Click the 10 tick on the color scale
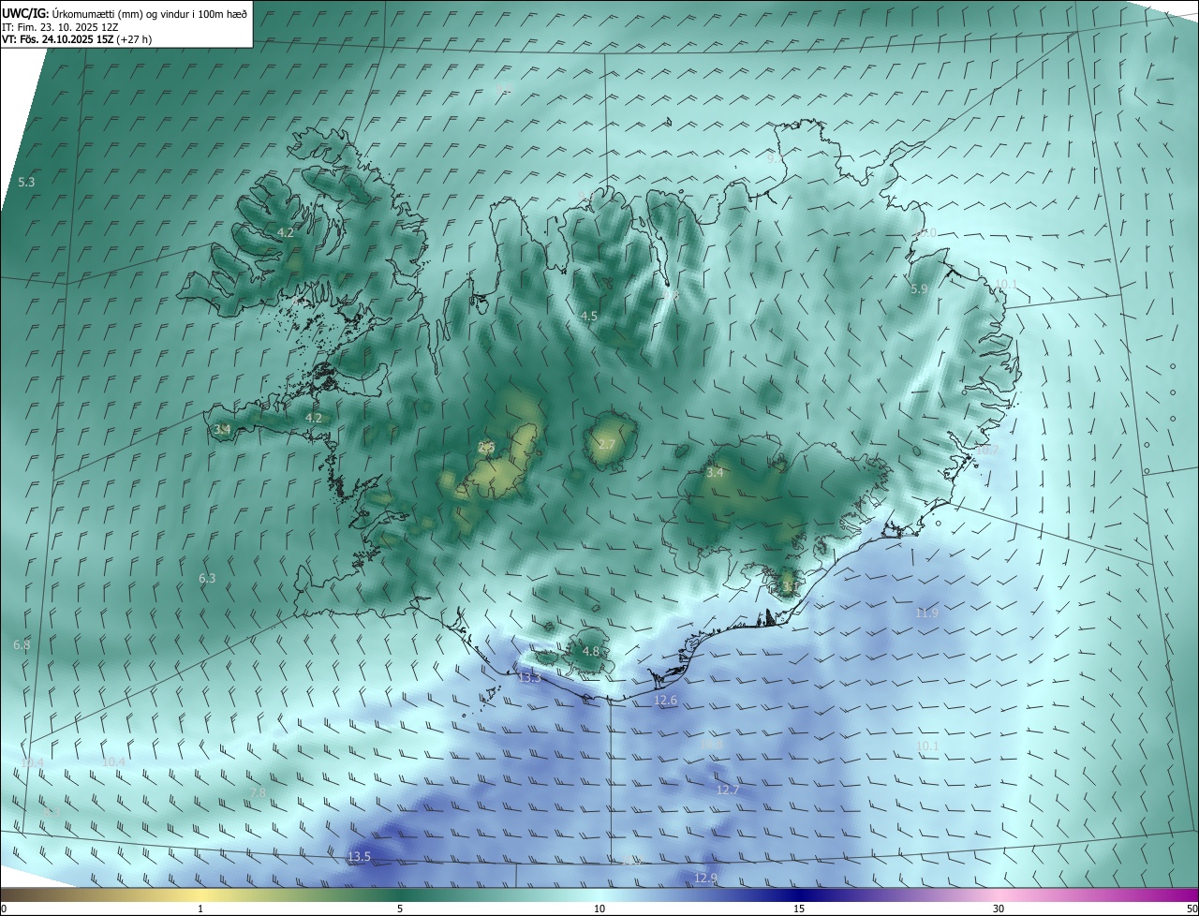Image resolution: width=1199 pixels, height=916 pixels. (599, 909)
